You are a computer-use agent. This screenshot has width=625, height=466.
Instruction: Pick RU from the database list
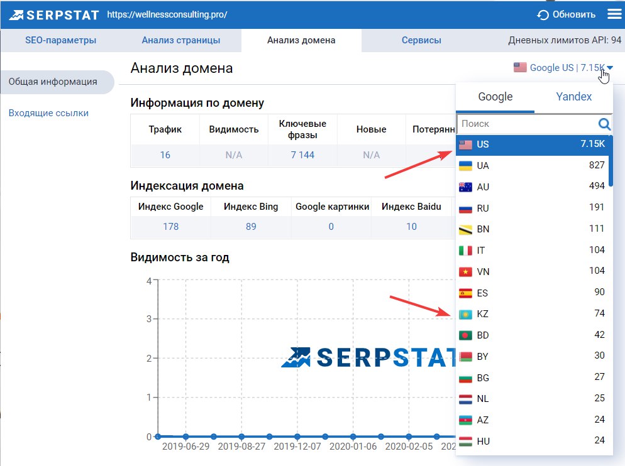click(x=532, y=208)
